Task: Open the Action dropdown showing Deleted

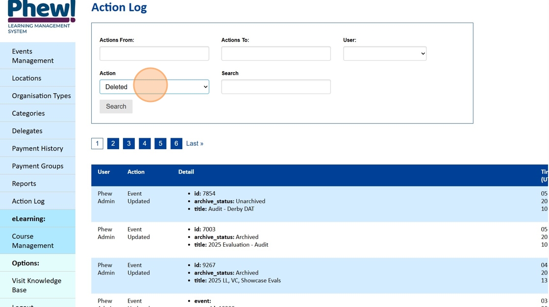Action: click(x=154, y=87)
